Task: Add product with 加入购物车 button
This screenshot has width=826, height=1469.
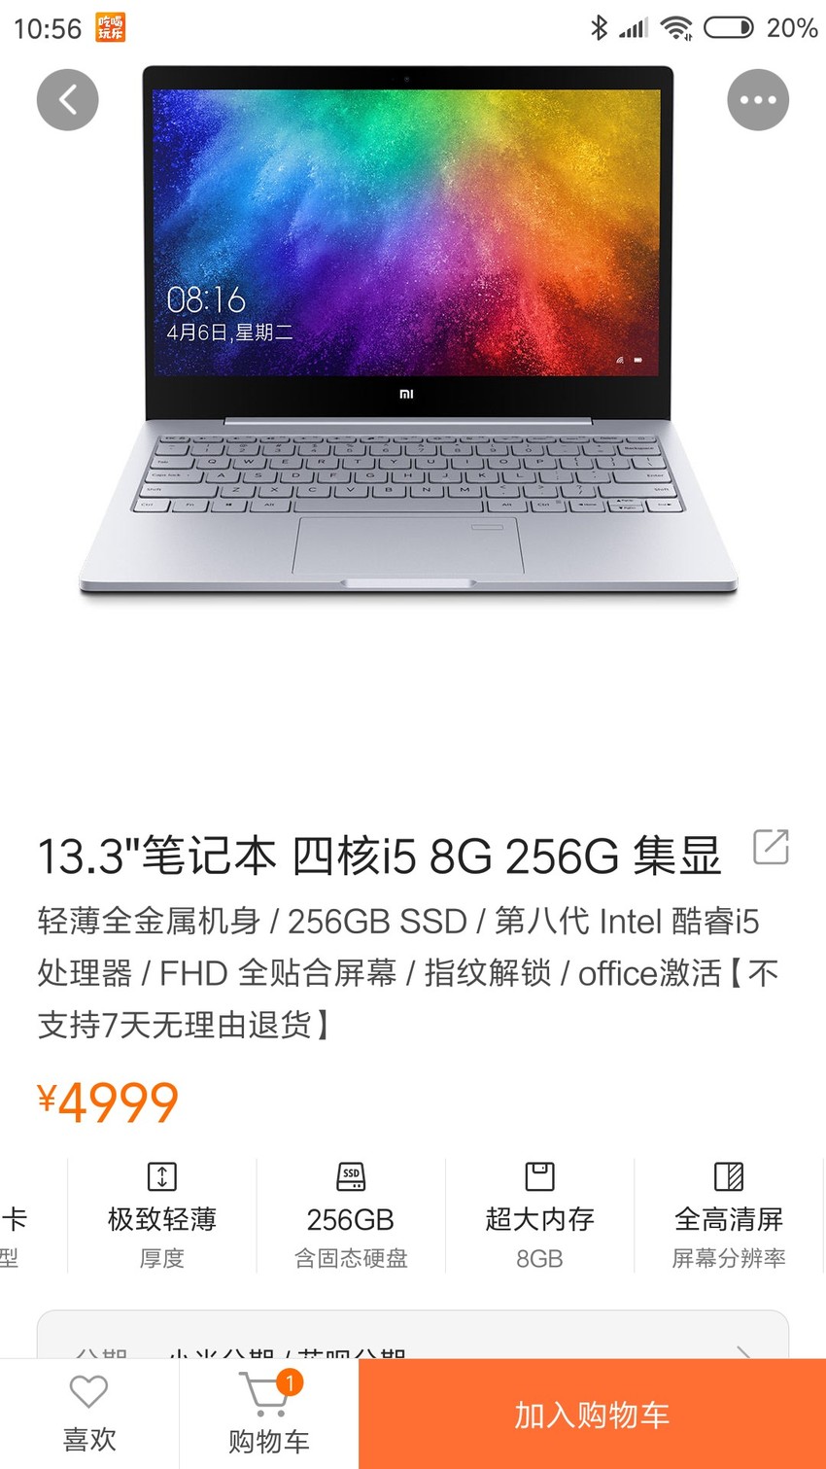Action: (592, 1415)
